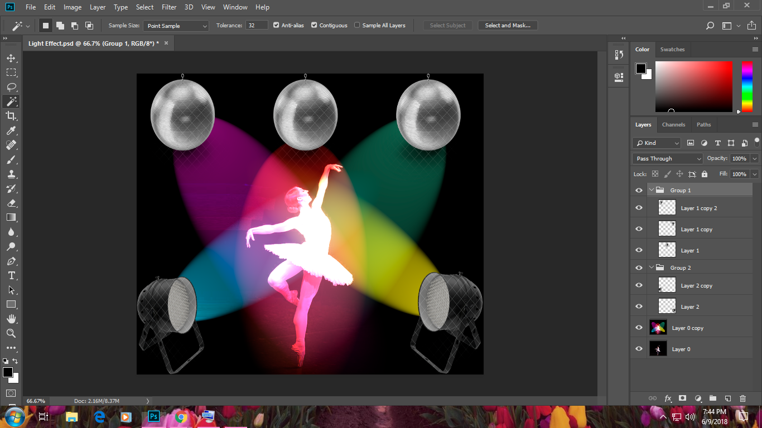Click the Select Subject button

coord(448,25)
